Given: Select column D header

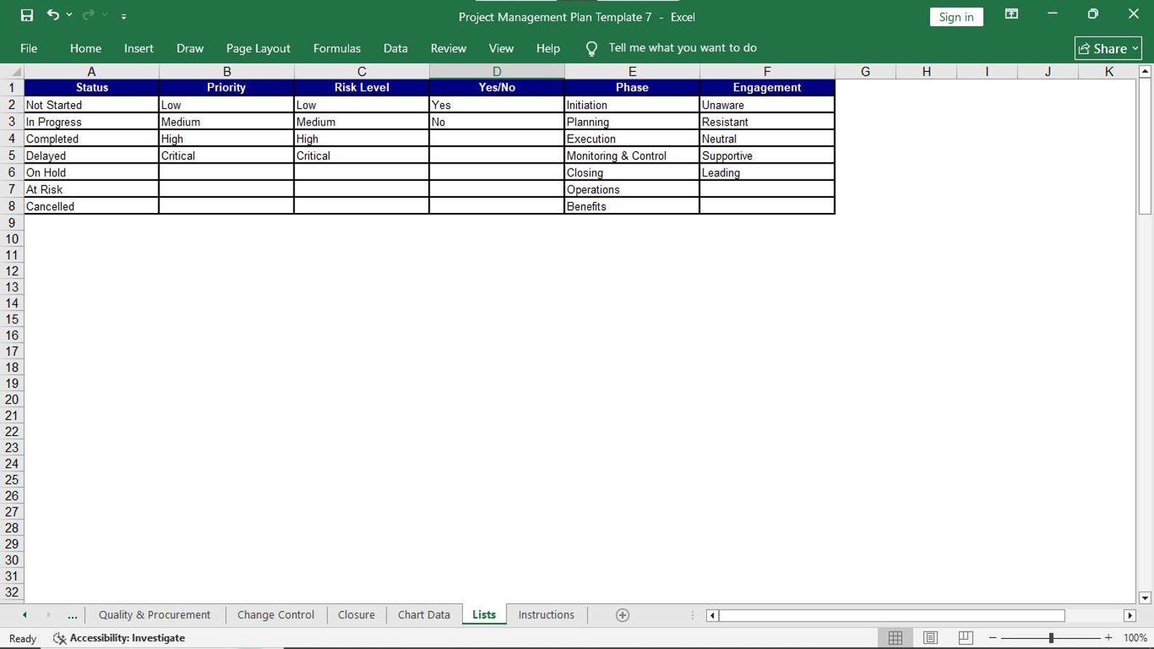Looking at the screenshot, I should pos(497,71).
